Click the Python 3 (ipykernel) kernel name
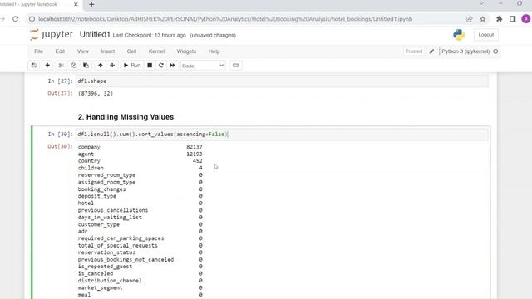532x299 pixels. [x=465, y=51]
